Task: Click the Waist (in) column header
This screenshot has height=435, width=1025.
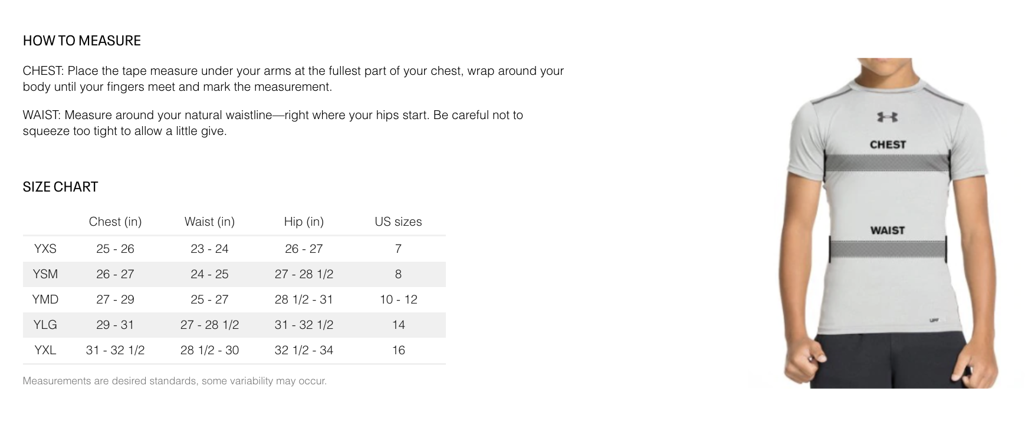Action: [209, 222]
